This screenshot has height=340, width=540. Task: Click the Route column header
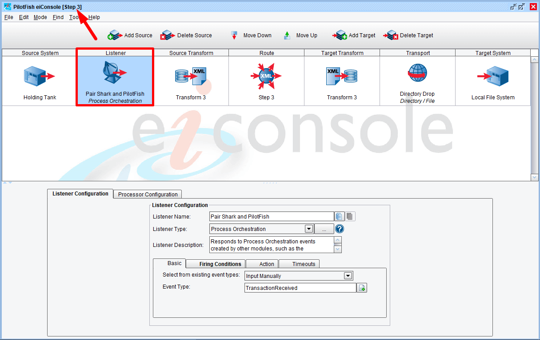pos(267,53)
